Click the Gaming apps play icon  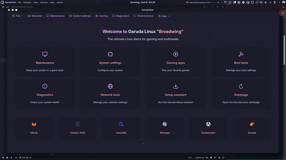coord(176,54)
